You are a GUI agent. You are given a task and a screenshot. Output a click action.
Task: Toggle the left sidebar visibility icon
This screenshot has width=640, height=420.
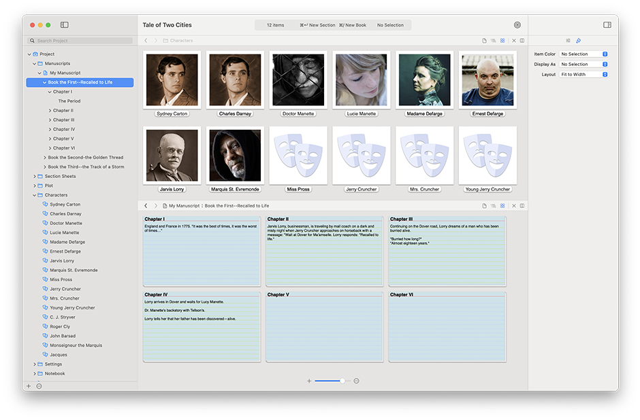pyautogui.click(x=65, y=25)
